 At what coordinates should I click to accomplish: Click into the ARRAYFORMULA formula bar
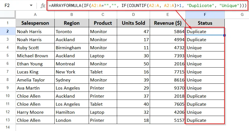pos(148,6)
